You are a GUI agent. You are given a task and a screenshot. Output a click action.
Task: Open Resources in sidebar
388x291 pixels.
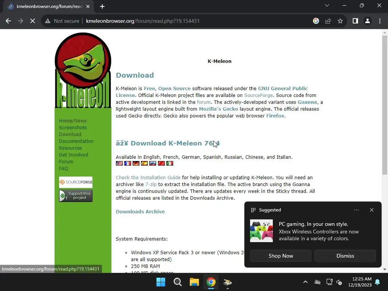(x=70, y=148)
